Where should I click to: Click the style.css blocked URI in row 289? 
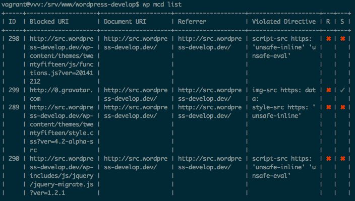pos(62,128)
